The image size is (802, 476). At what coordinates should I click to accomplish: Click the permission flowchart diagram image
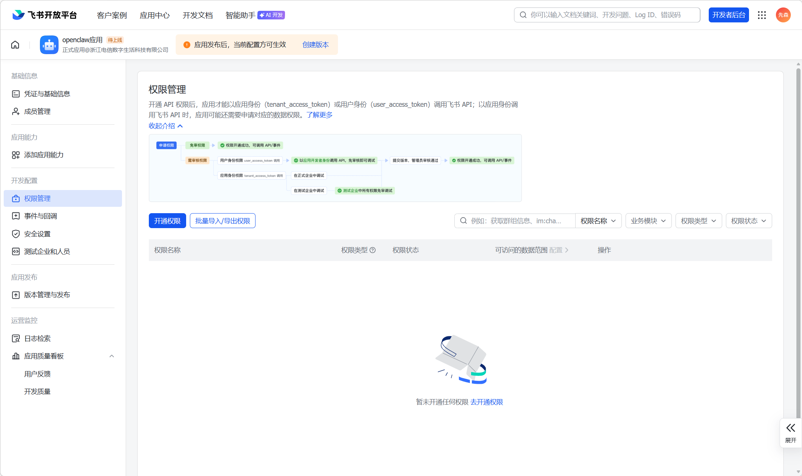pyautogui.click(x=335, y=168)
